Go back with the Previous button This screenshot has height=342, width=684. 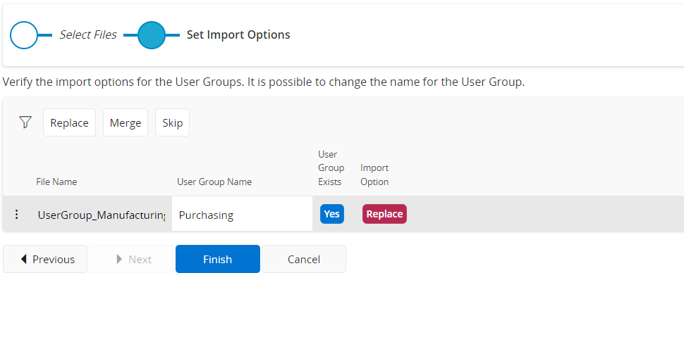coord(46,259)
